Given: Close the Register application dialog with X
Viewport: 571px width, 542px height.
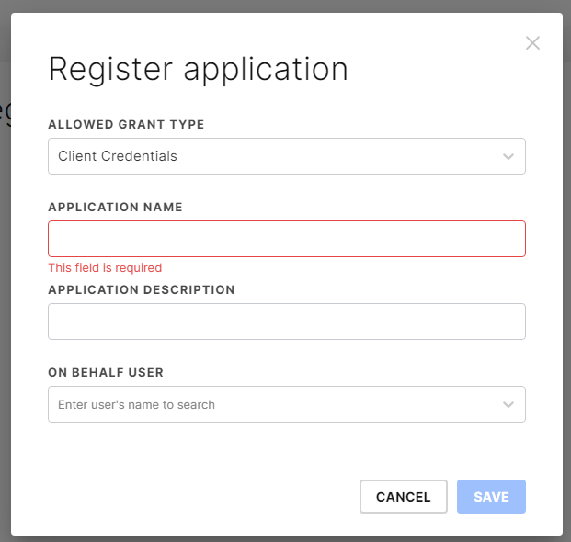Looking at the screenshot, I should pos(532,43).
